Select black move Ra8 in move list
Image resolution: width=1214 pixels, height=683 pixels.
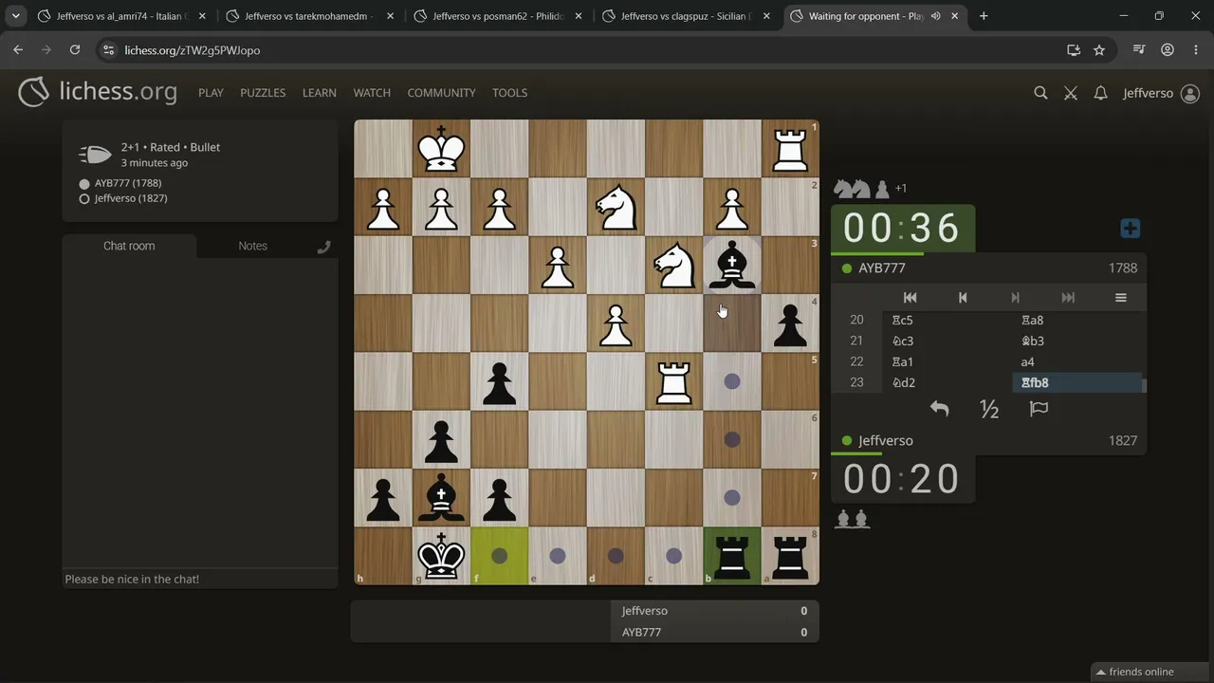click(1077, 320)
